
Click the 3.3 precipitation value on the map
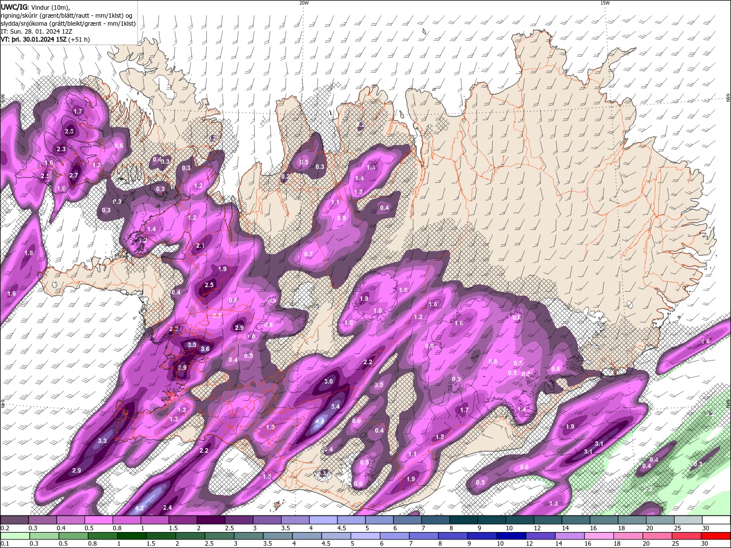pos(102,441)
